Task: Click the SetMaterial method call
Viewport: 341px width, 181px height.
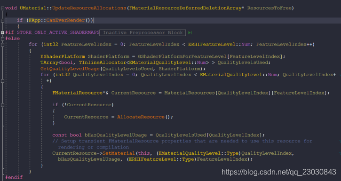Action: pyautogui.click(x=119, y=153)
